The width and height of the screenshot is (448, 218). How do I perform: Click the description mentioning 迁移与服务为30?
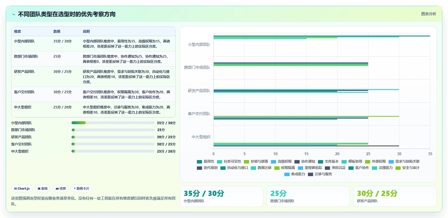[127, 110]
